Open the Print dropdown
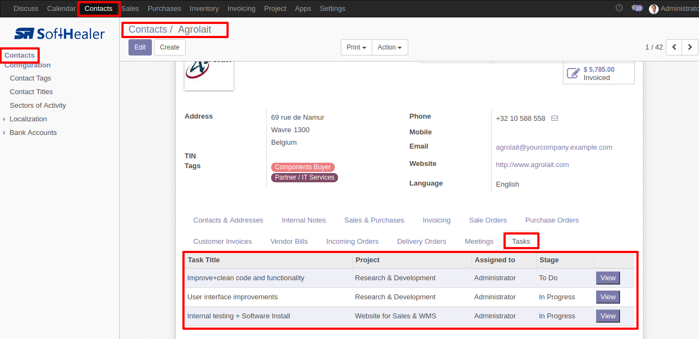The image size is (699, 339). 357,47
